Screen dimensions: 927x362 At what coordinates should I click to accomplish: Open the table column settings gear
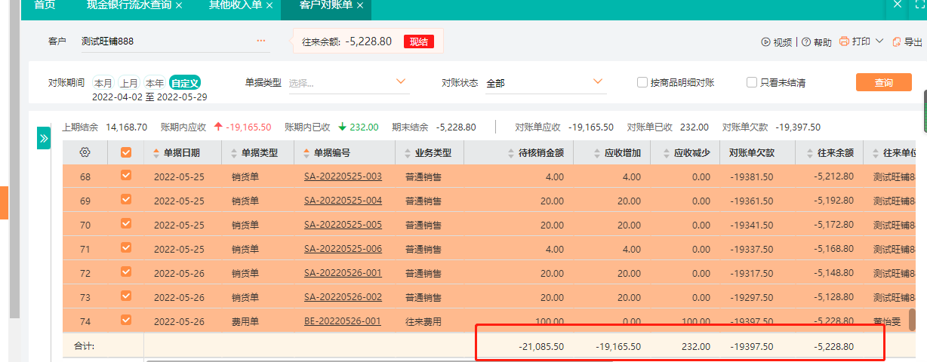click(85, 152)
